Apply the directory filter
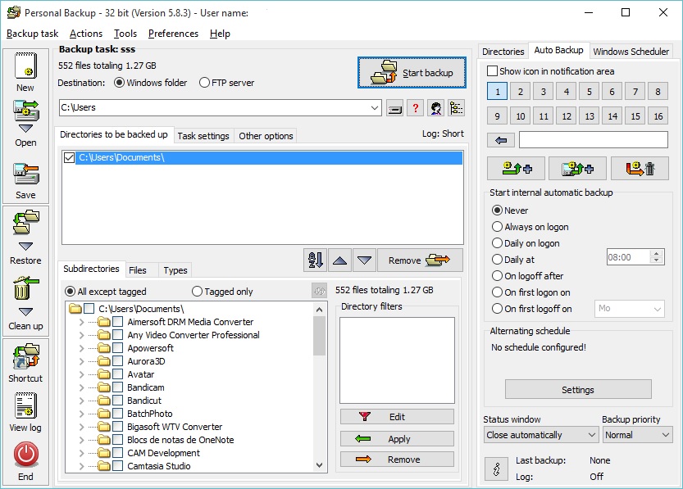This screenshot has height=489, width=683. (397, 438)
